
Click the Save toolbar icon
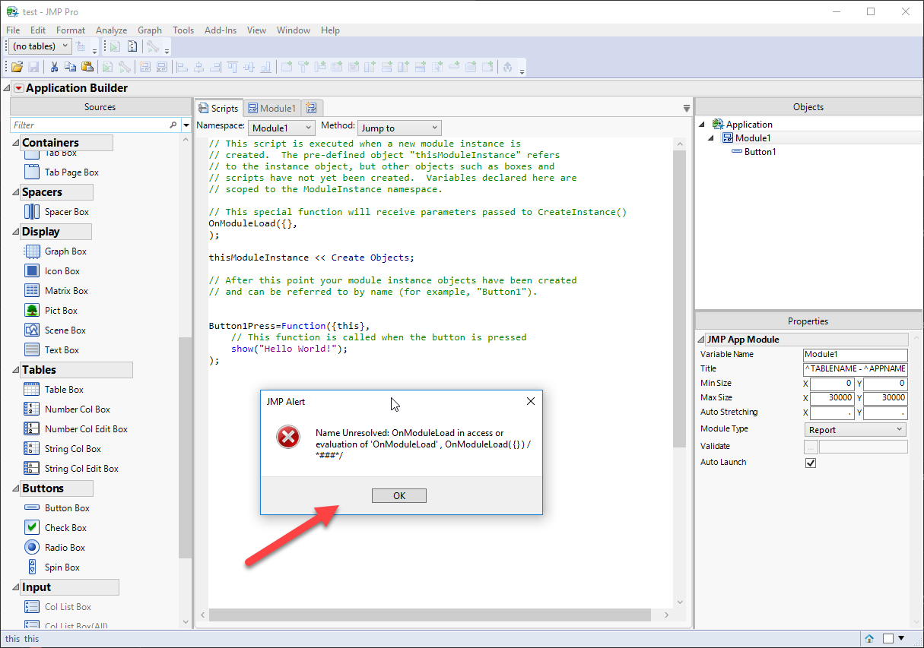33,67
